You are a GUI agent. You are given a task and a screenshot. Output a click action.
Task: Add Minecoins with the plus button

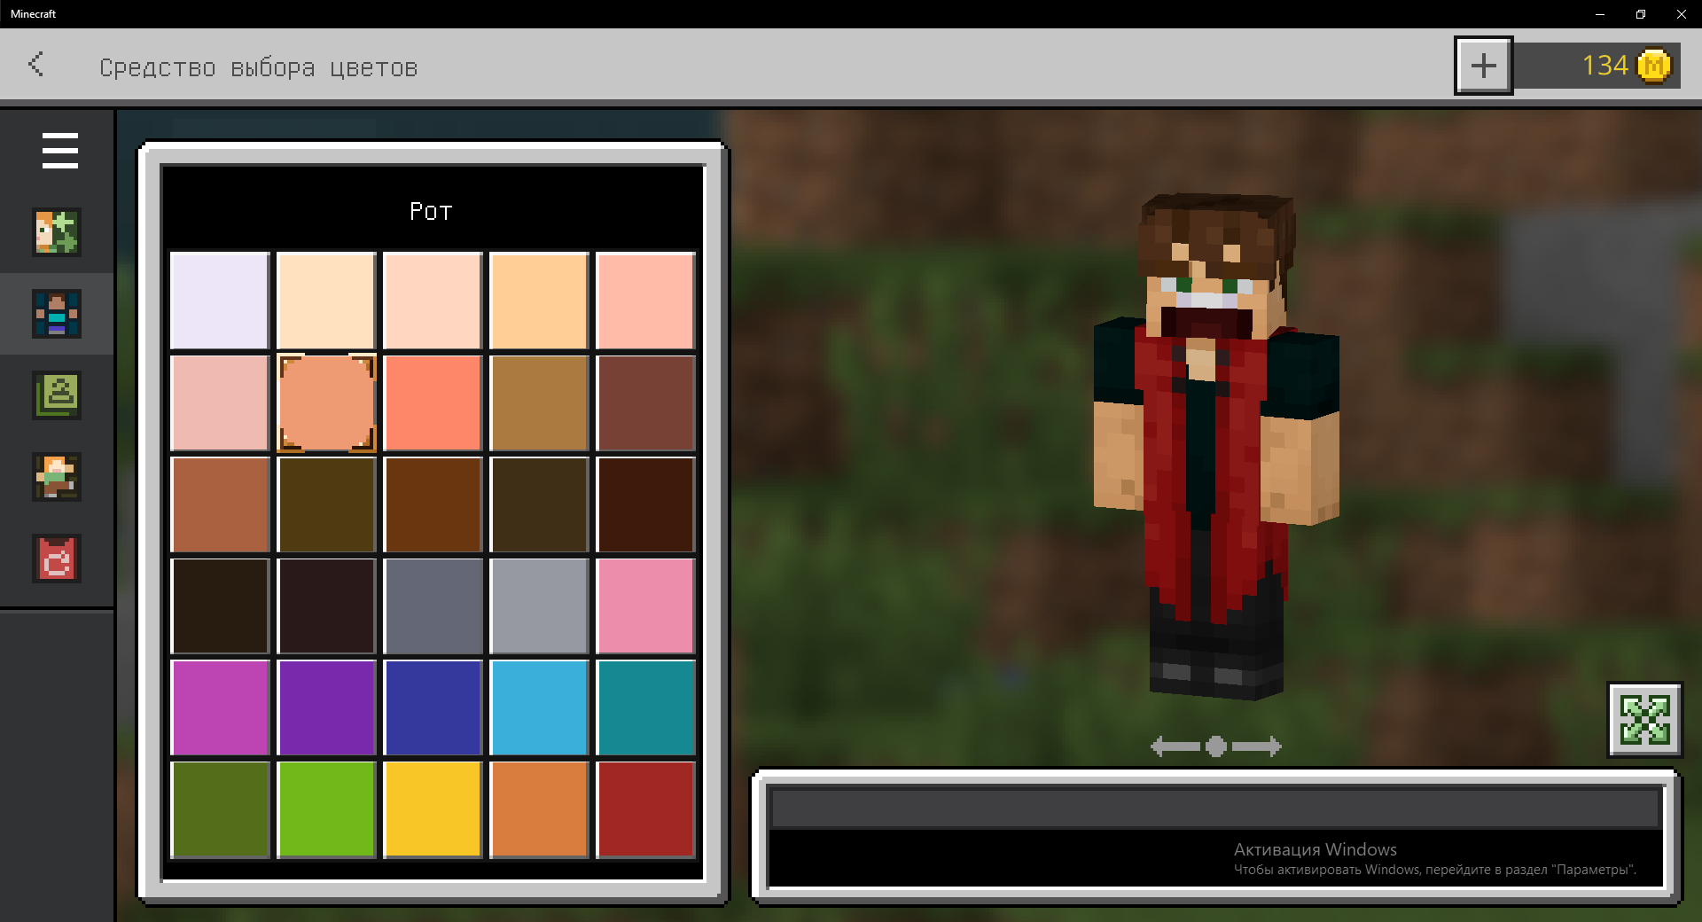tap(1484, 66)
